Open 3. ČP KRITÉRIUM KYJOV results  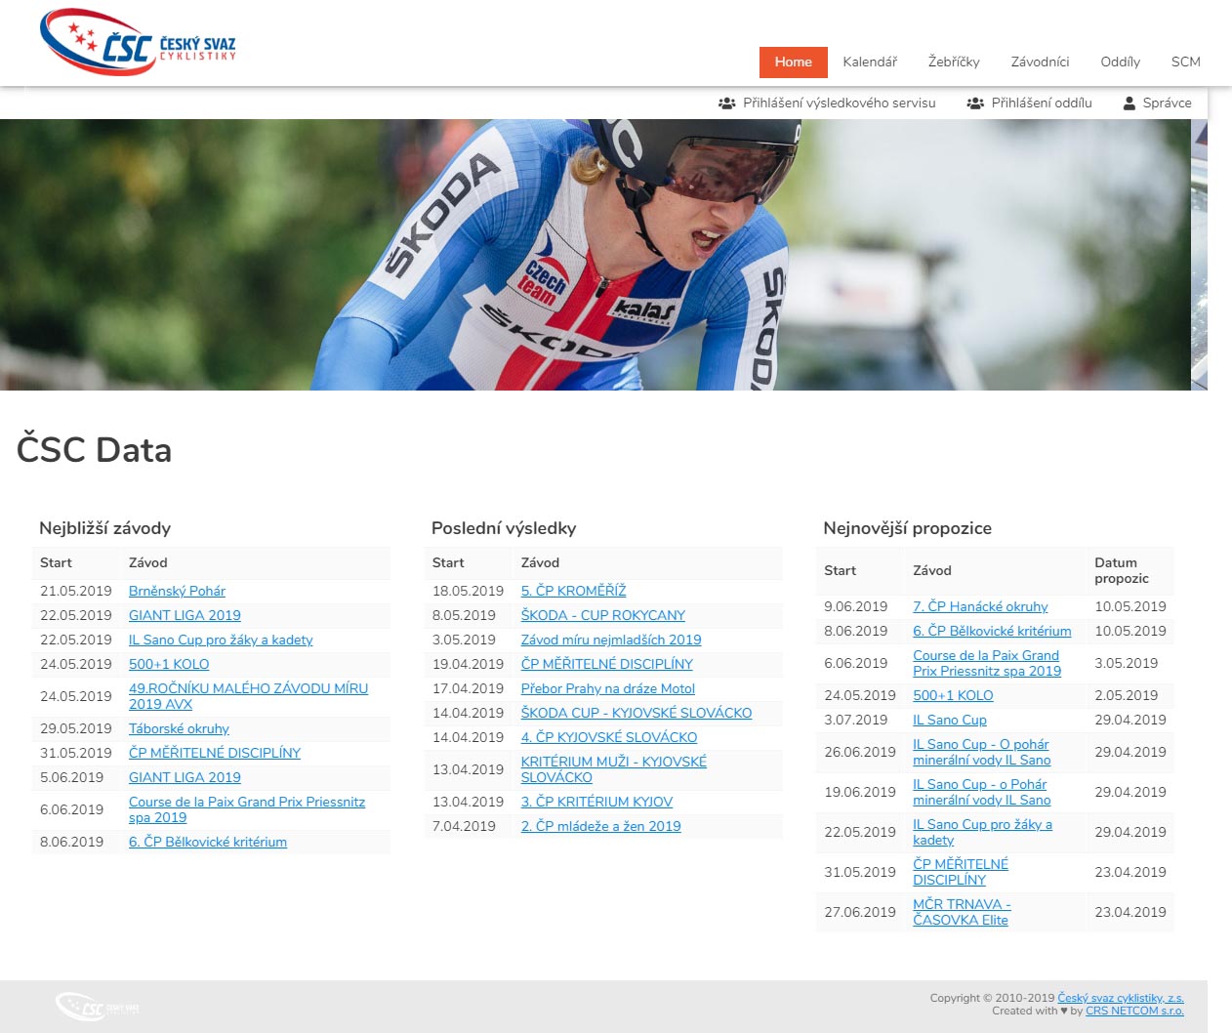pyautogui.click(x=596, y=802)
